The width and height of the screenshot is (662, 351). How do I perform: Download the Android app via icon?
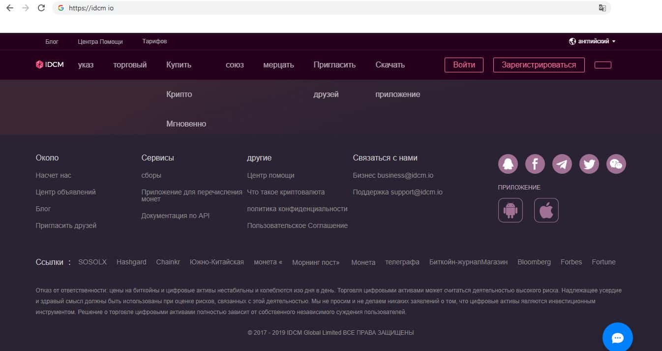tap(511, 210)
